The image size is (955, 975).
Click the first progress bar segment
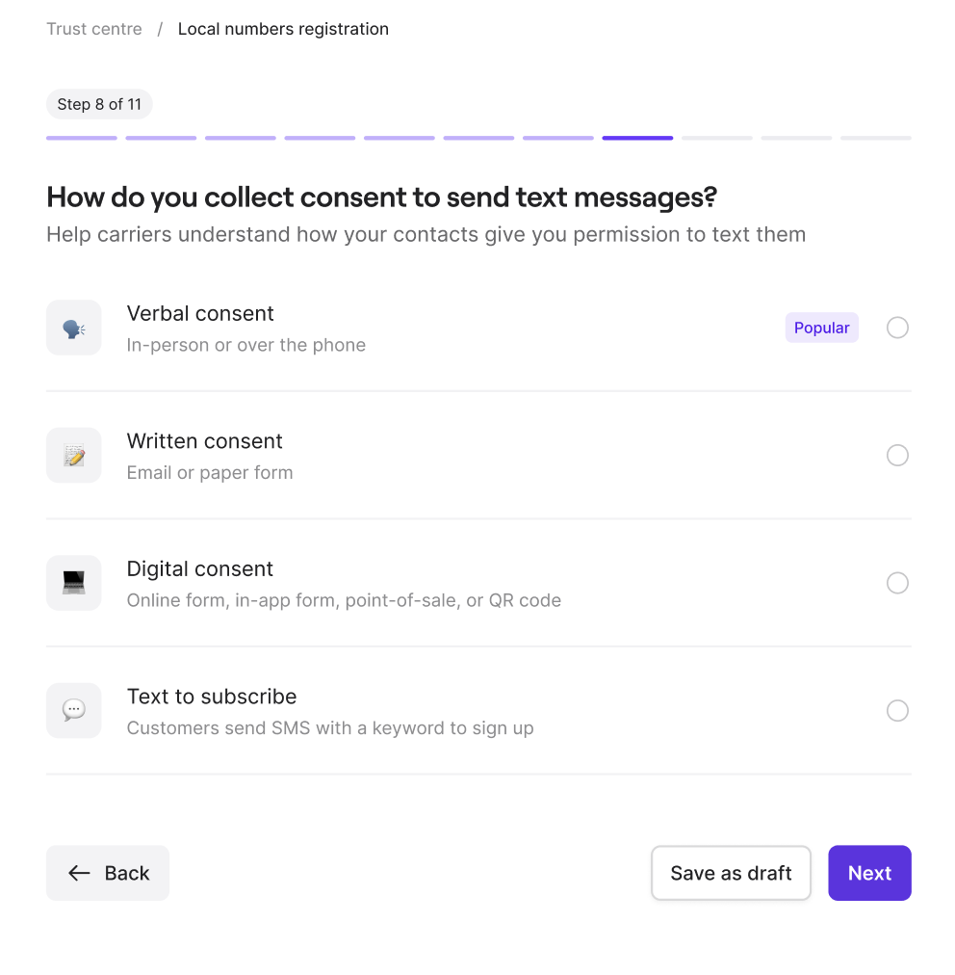pos(81,138)
